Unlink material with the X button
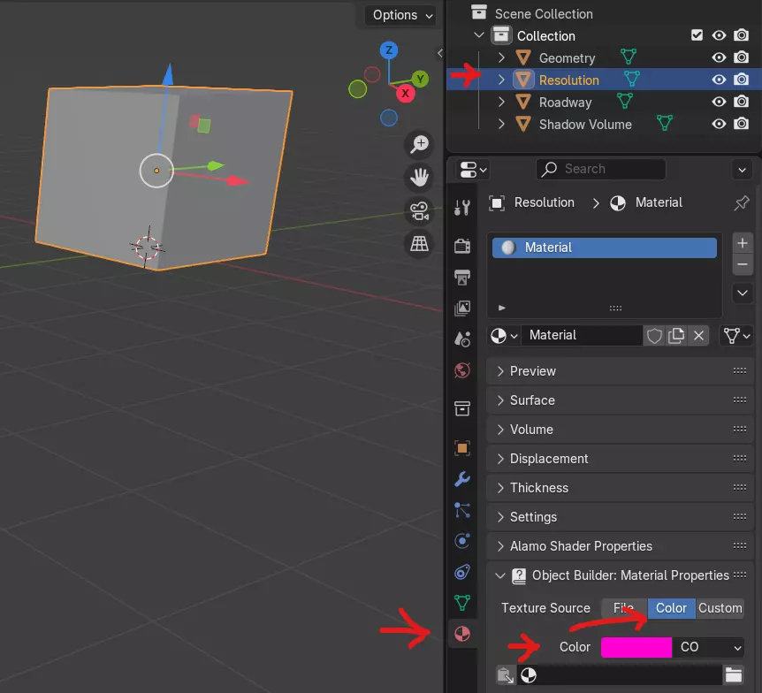This screenshot has width=762, height=693. (x=698, y=336)
